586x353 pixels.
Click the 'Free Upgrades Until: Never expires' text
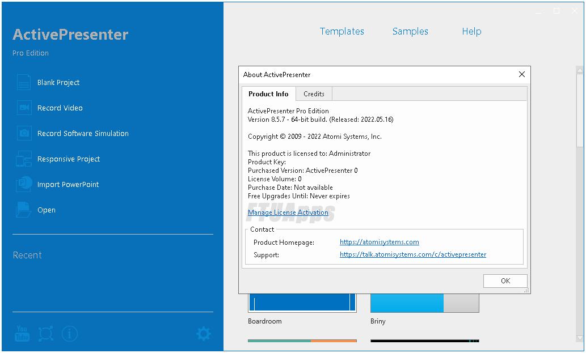299,196
